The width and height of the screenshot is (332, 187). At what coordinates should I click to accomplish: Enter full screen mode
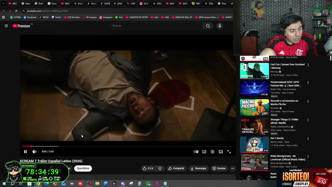(x=229, y=152)
